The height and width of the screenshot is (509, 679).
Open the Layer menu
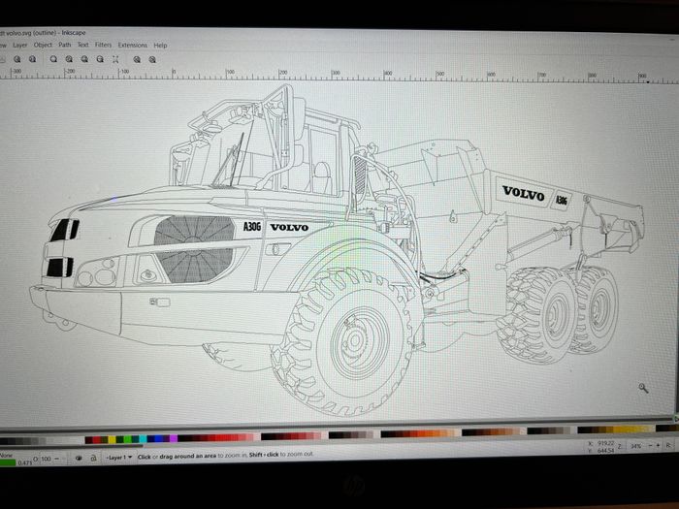click(19, 45)
